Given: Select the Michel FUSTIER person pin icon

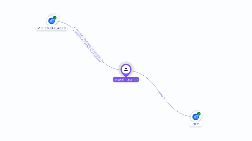Looking at the screenshot, I should [126, 70].
